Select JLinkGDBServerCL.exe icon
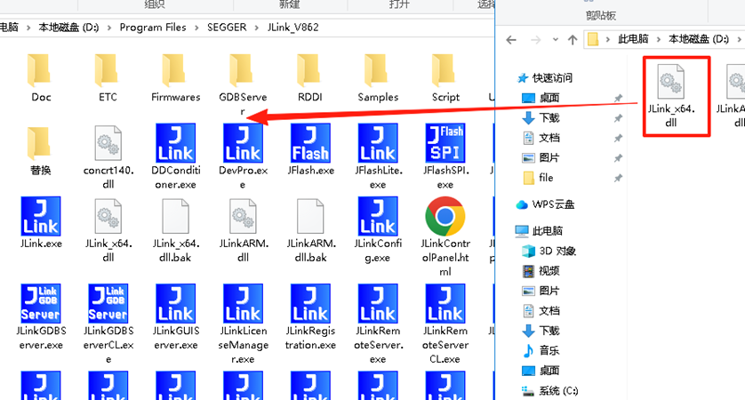This screenshot has height=400, width=745. coord(108,304)
